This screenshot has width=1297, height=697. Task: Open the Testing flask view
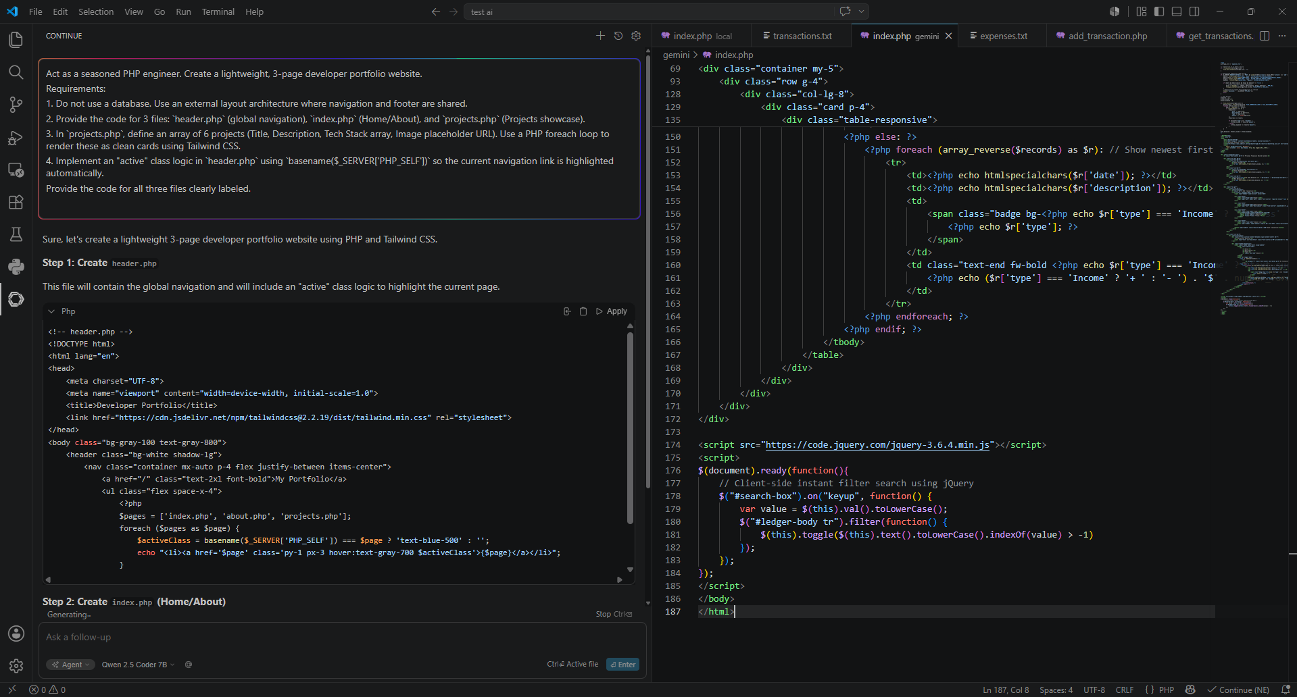pos(16,234)
